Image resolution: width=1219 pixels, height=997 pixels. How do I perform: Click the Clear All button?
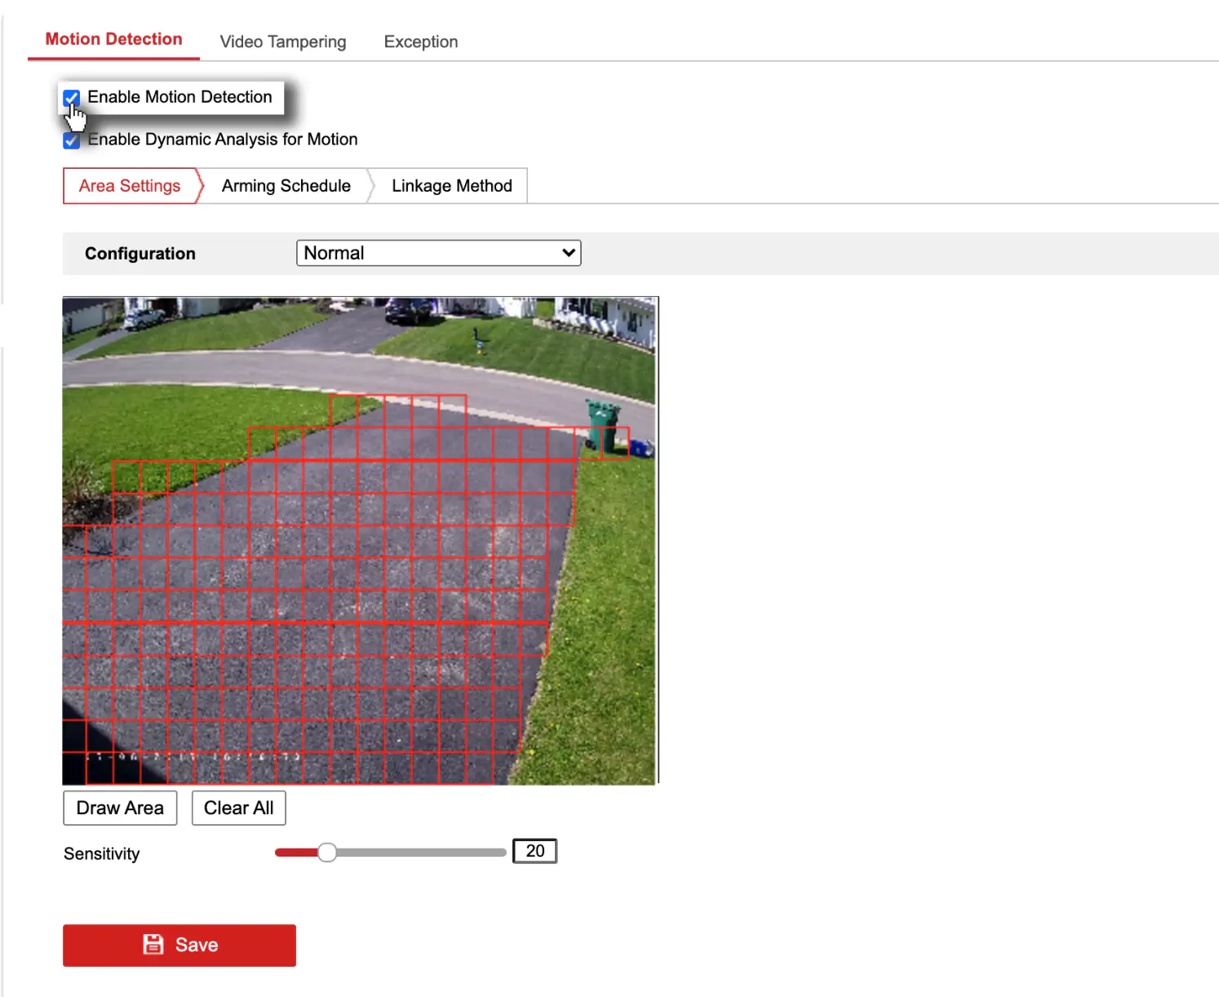tap(239, 808)
